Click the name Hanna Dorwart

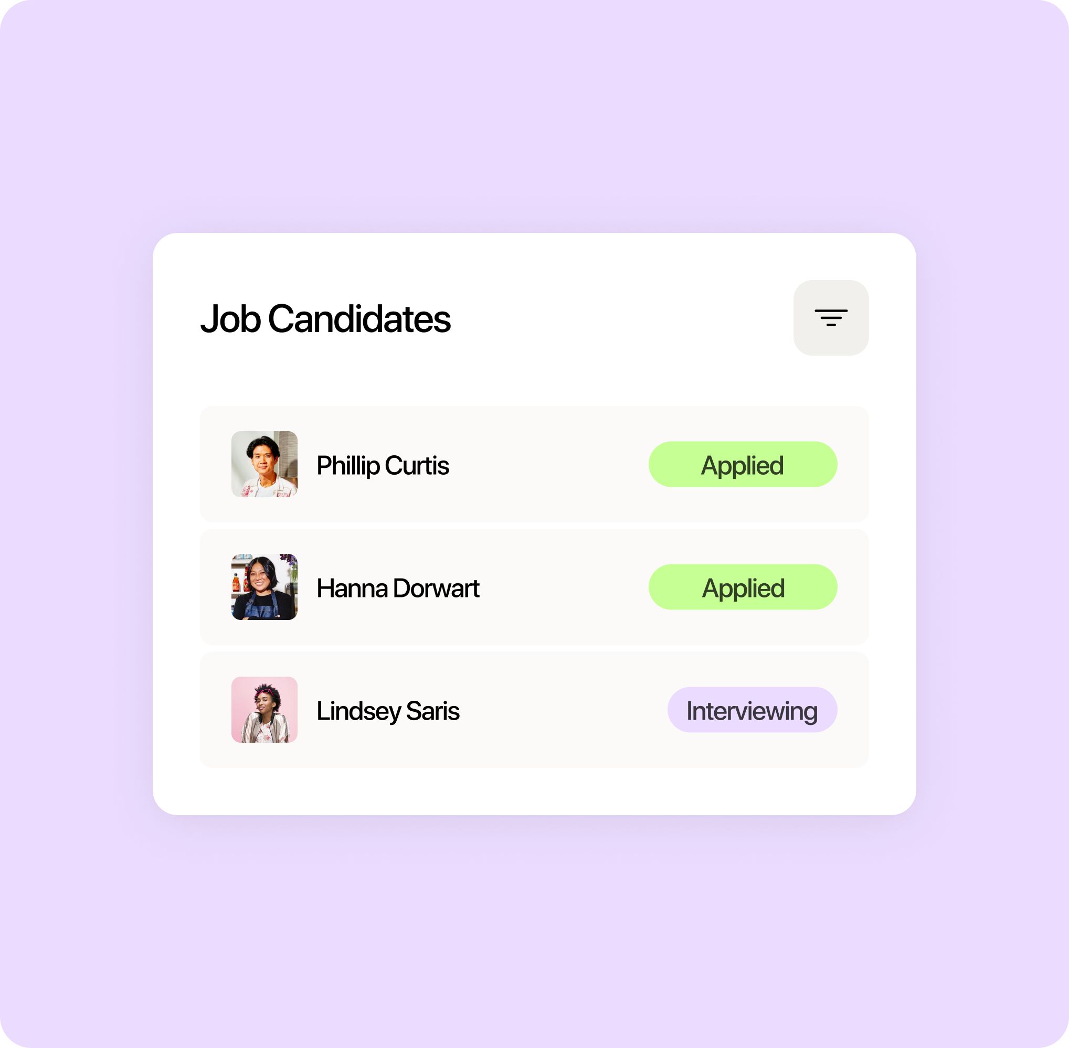click(398, 587)
